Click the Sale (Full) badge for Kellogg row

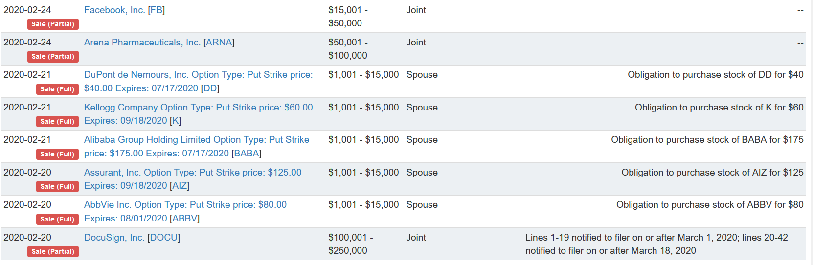57,121
